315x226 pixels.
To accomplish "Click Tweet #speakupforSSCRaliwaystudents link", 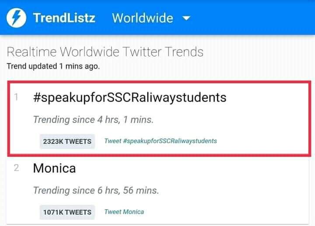I will tap(161, 141).
